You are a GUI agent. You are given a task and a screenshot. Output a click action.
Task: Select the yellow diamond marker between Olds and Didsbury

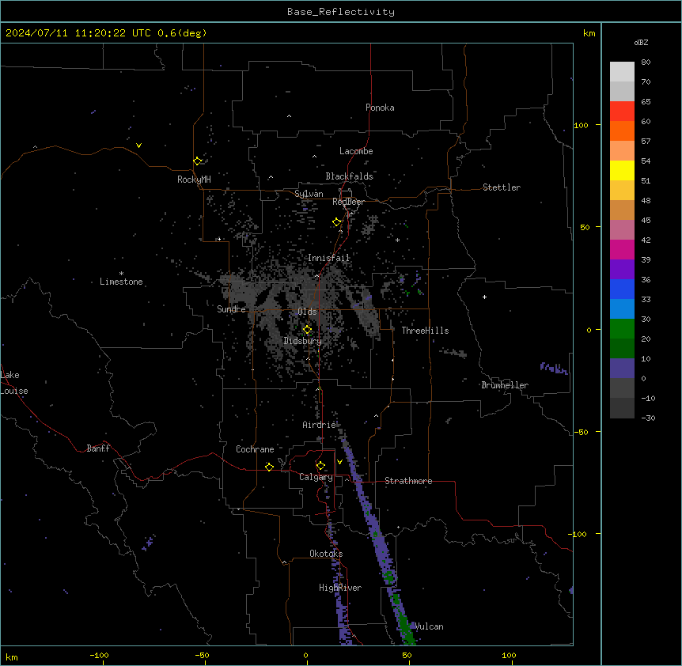click(x=307, y=330)
